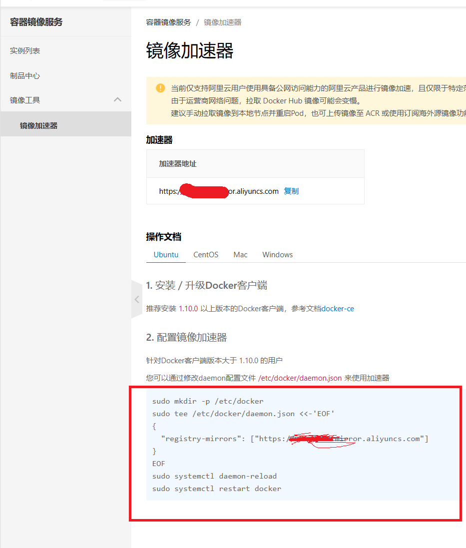Click the /etc/docker/daemon.json path text
466x548 pixels.
pos(300,378)
